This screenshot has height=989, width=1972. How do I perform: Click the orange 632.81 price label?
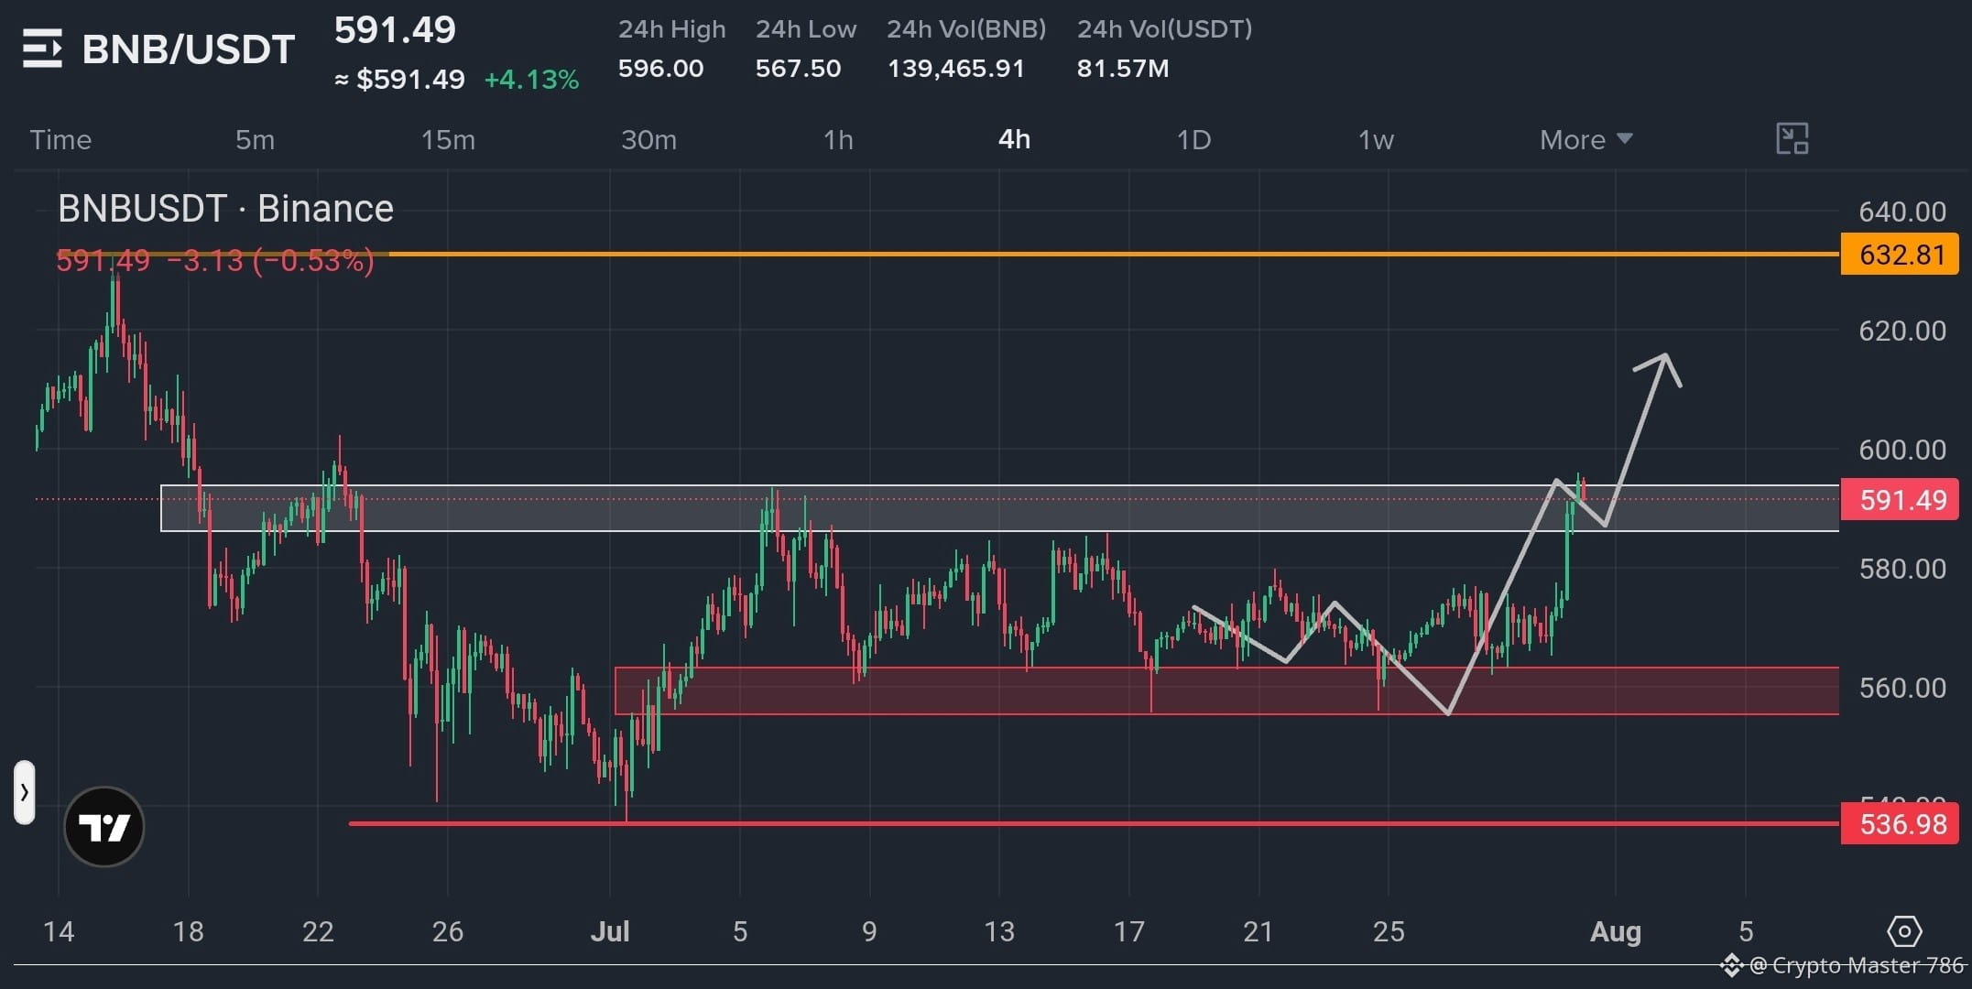1900,254
